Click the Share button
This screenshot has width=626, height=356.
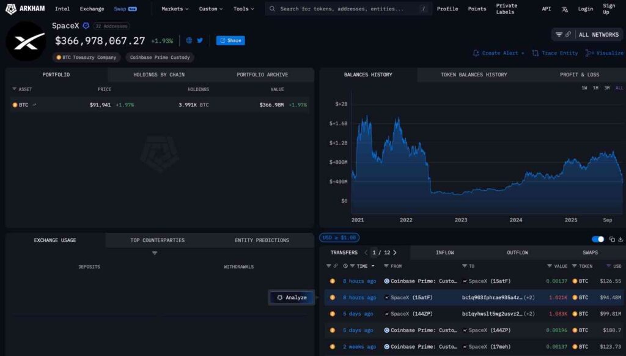(x=230, y=40)
